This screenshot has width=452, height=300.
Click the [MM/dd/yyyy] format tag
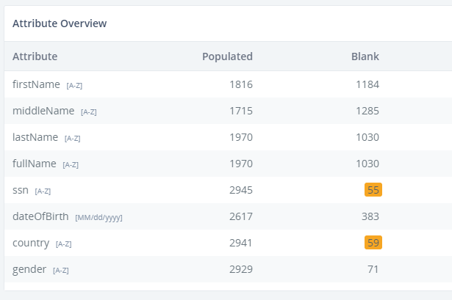(x=99, y=217)
